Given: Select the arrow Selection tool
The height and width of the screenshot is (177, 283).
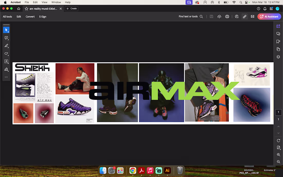Looking at the screenshot, I should 6,30.
